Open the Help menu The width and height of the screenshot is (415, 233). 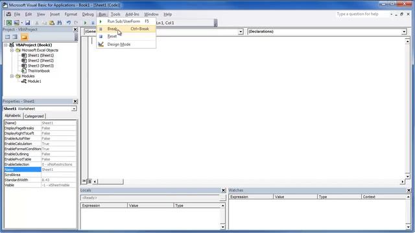coord(167,14)
